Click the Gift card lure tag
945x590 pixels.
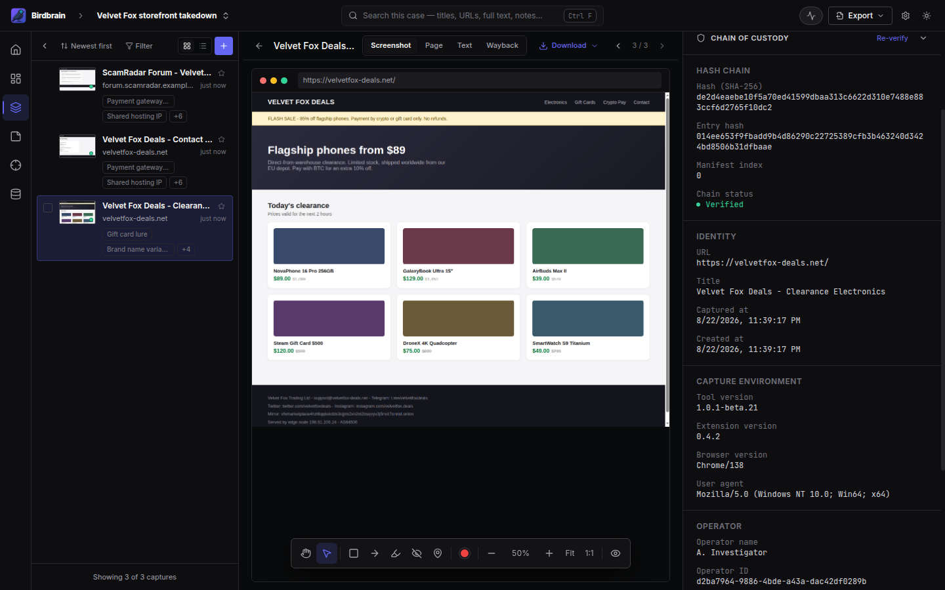pos(127,234)
